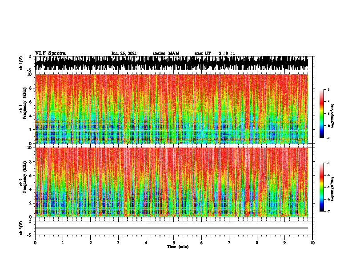This screenshot has height=272, width=352.
Task: Click the "-3" label on ch.1 colorbar
Action: coord(328,90)
